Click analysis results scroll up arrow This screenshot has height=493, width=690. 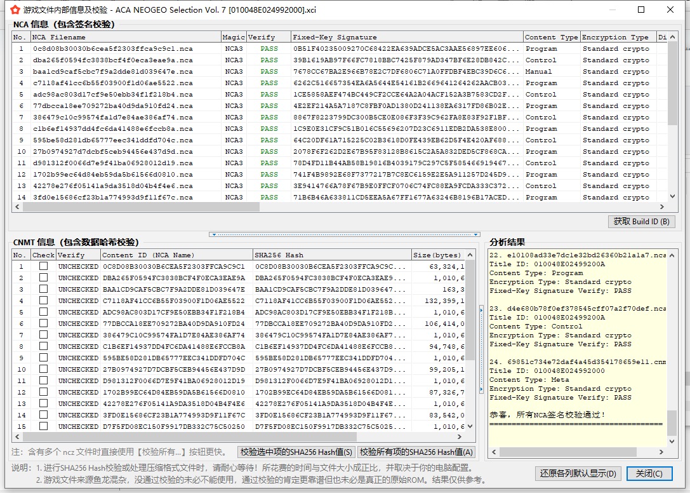point(672,254)
